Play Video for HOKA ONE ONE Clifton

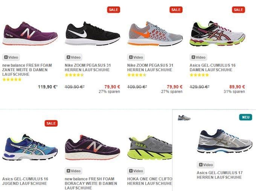point(136,171)
